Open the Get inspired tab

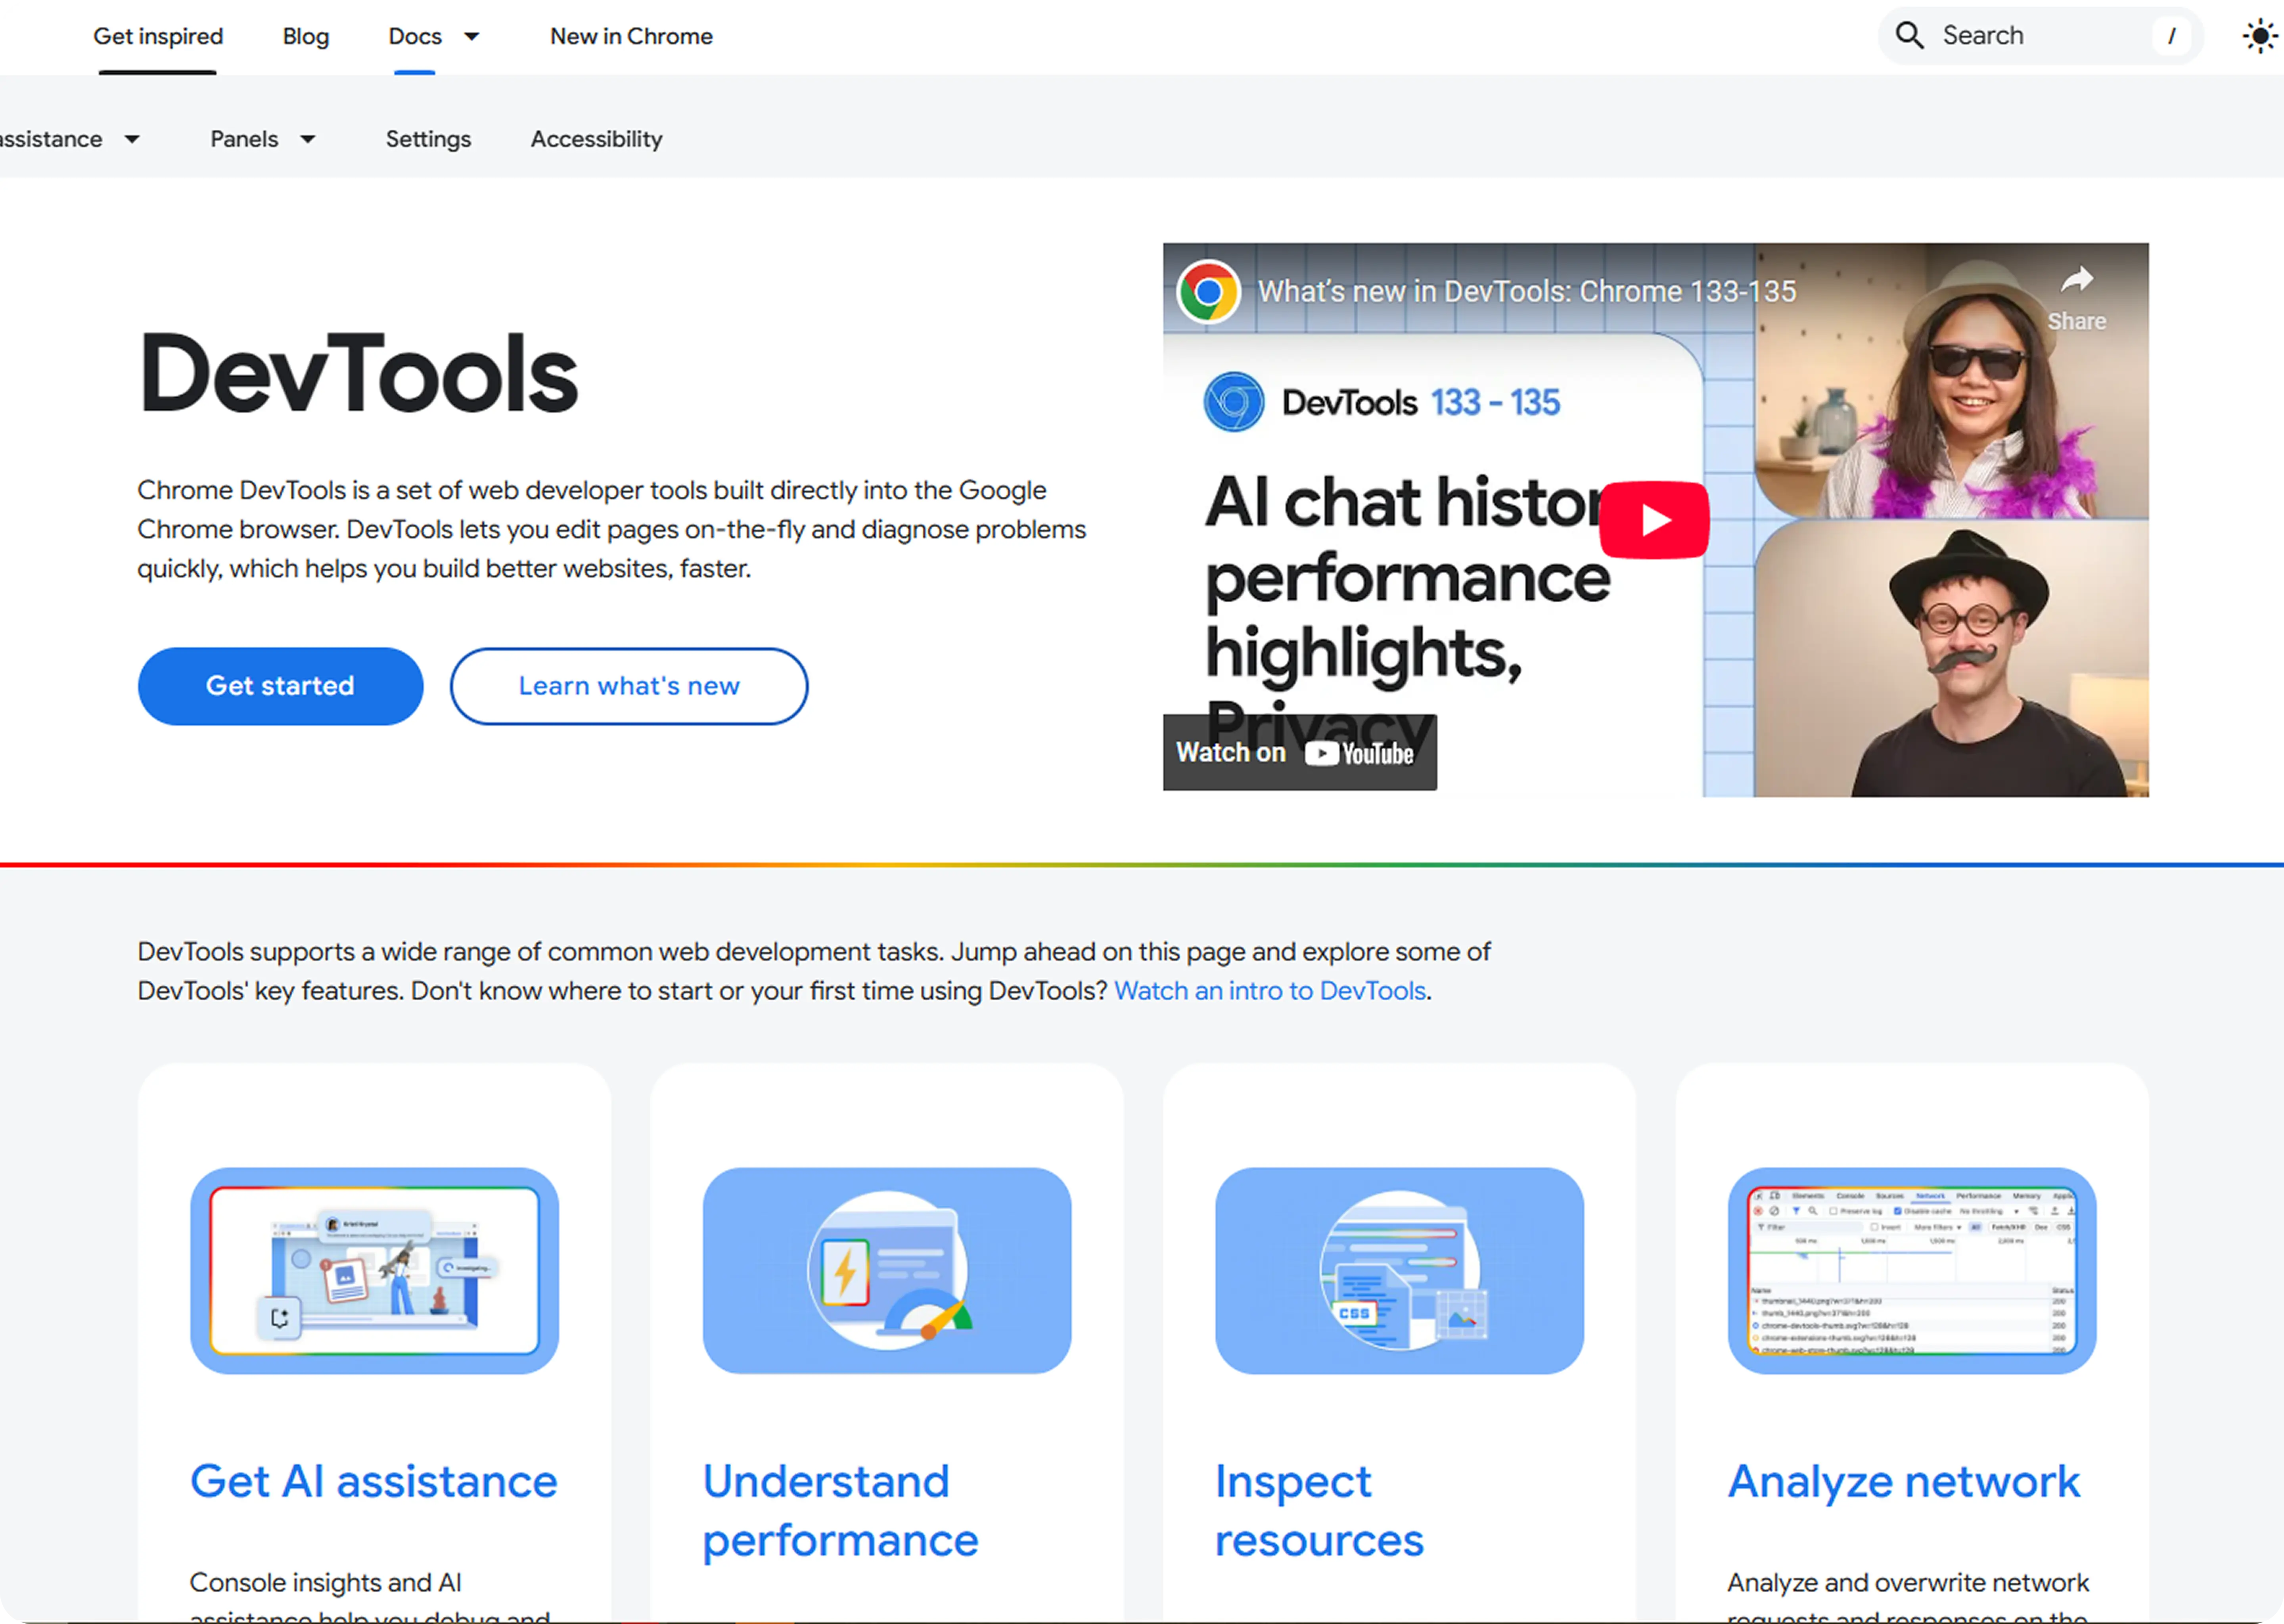pos(158,37)
